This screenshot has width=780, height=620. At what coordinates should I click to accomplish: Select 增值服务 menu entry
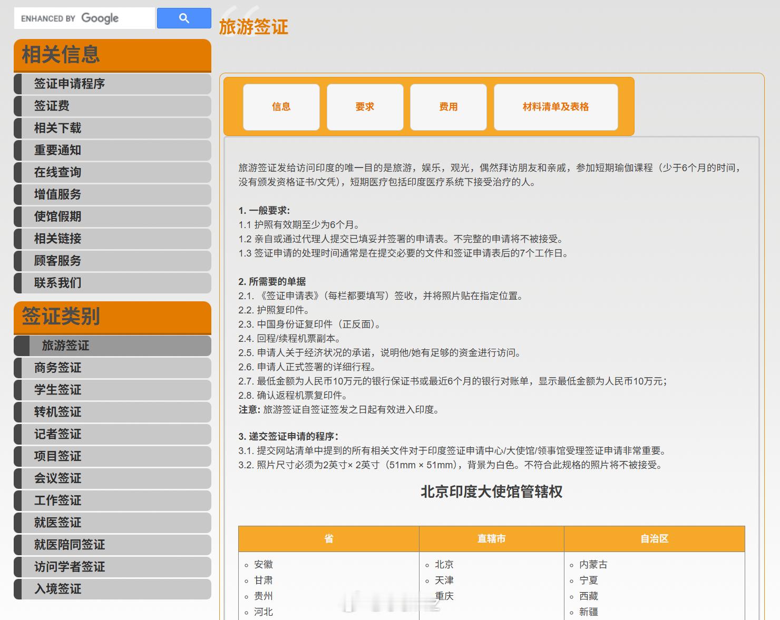click(x=112, y=194)
